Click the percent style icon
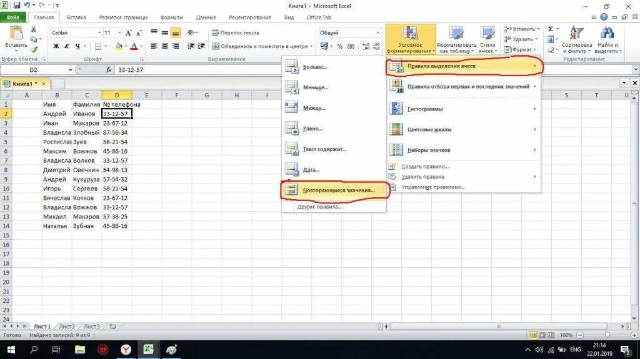Image resolution: width=640 pixels, height=359 pixels. tap(339, 46)
